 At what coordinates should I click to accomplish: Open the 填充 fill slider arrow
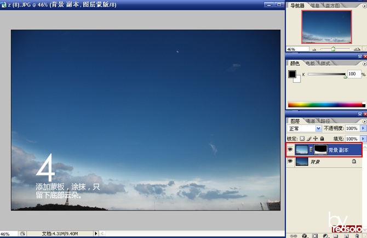tap(363, 139)
